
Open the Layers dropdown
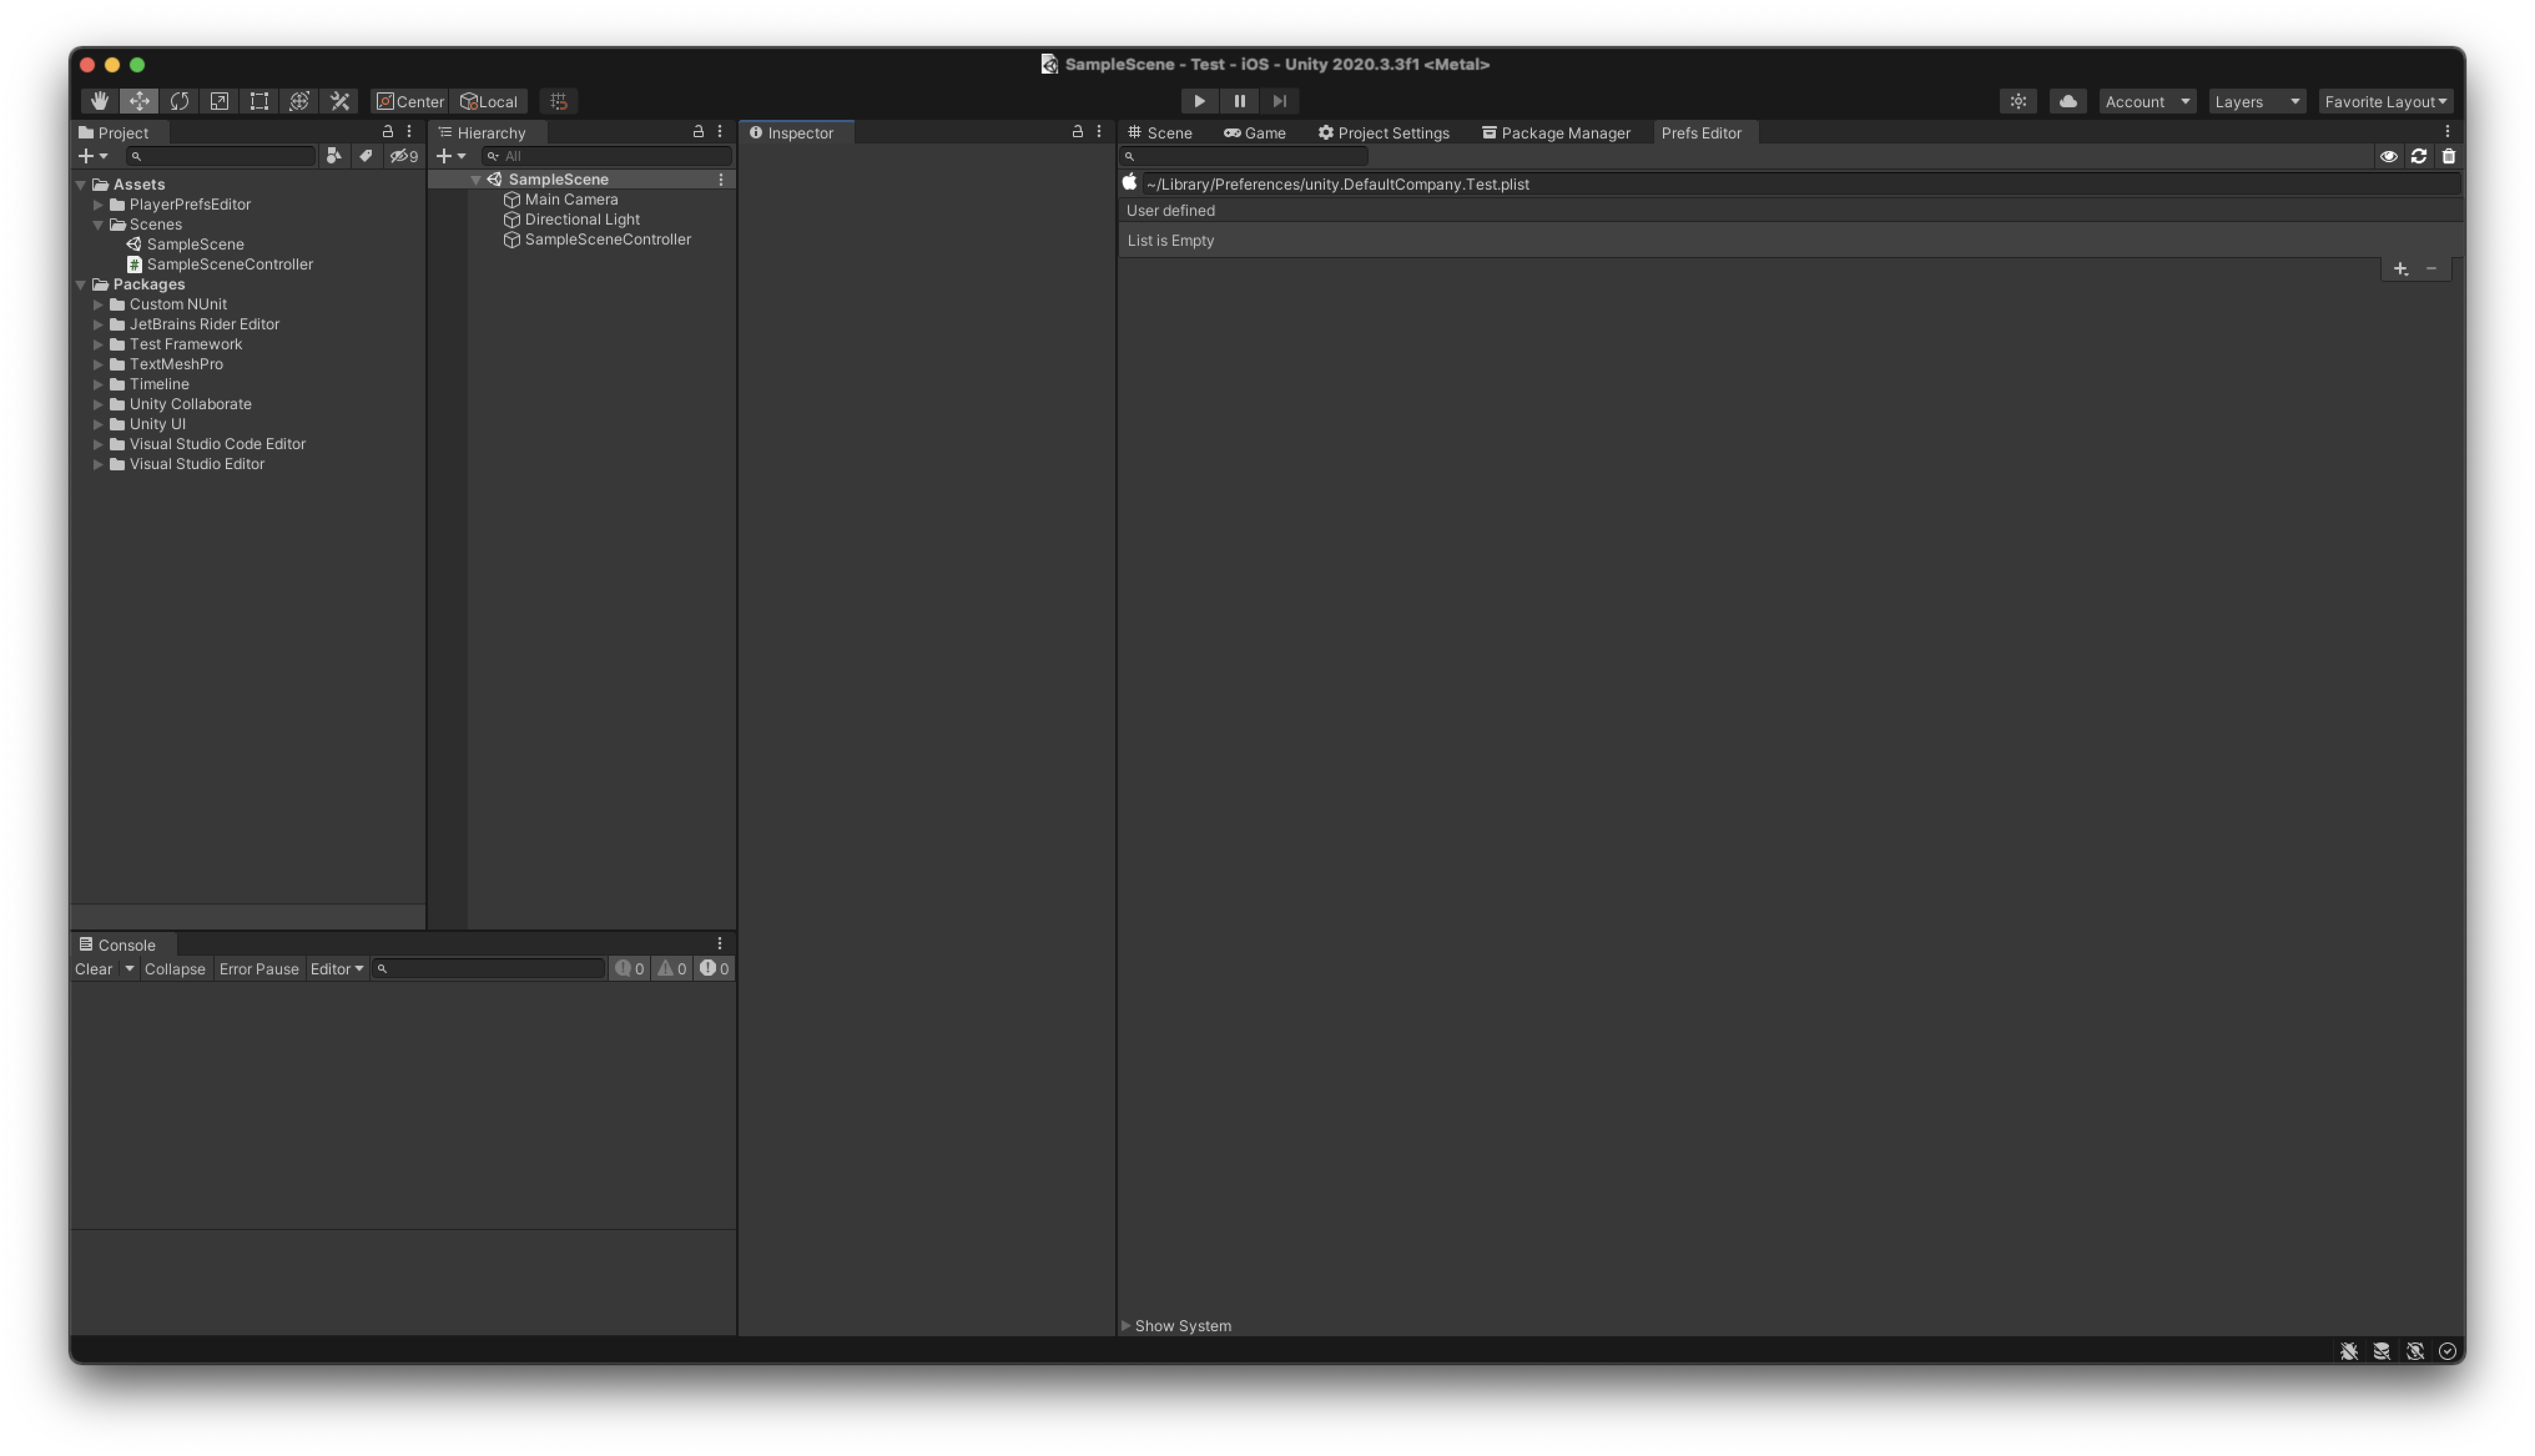coord(2255,100)
